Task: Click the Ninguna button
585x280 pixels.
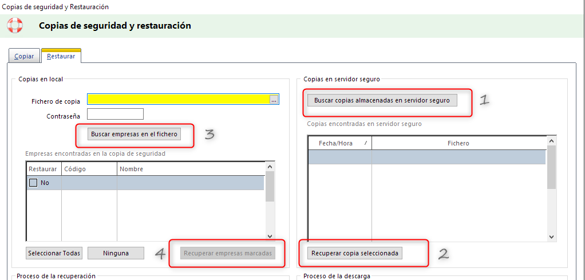Action: click(116, 253)
